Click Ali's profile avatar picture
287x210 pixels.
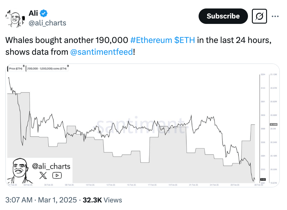14,18
